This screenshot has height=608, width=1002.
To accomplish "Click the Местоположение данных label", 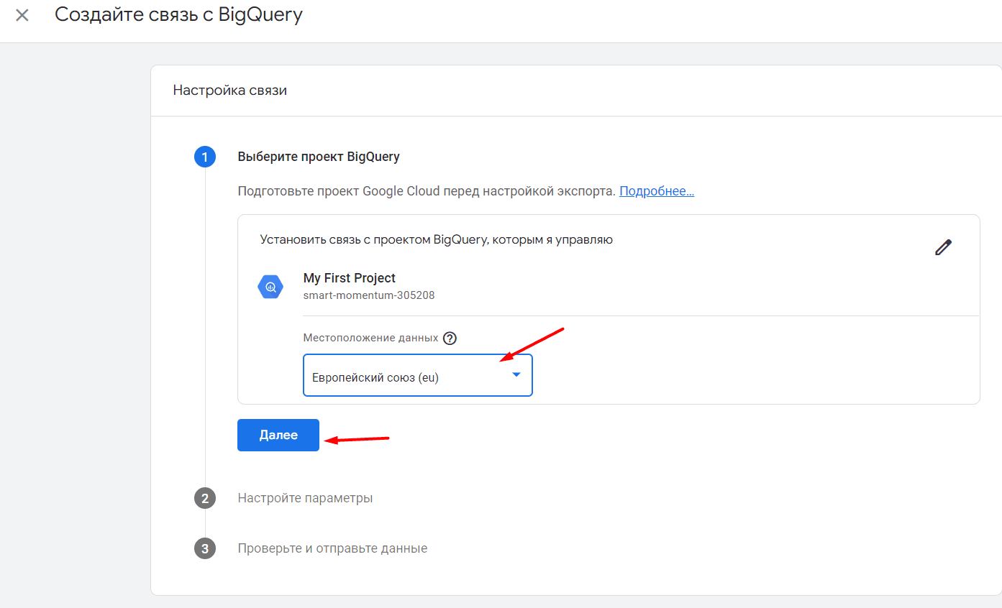I will 371,338.
